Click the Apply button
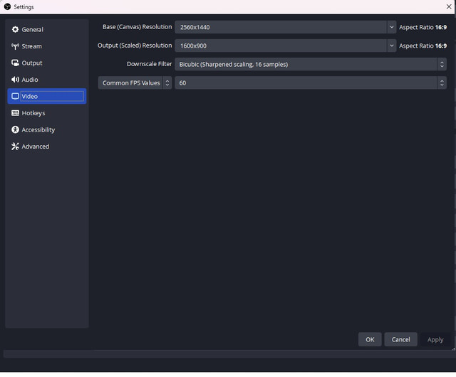 435,339
